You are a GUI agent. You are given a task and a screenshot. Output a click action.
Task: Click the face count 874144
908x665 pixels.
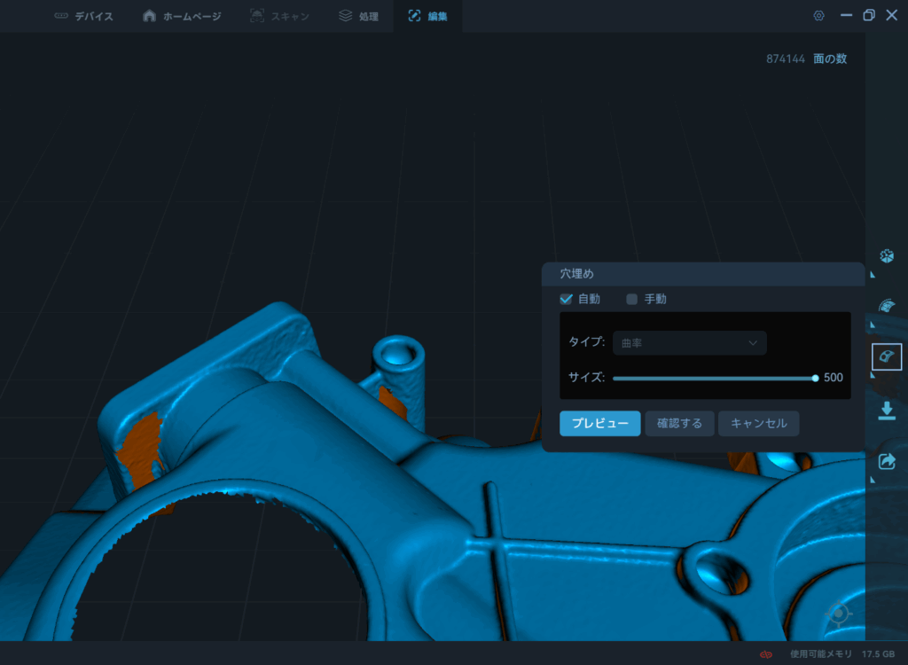click(x=786, y=59)
